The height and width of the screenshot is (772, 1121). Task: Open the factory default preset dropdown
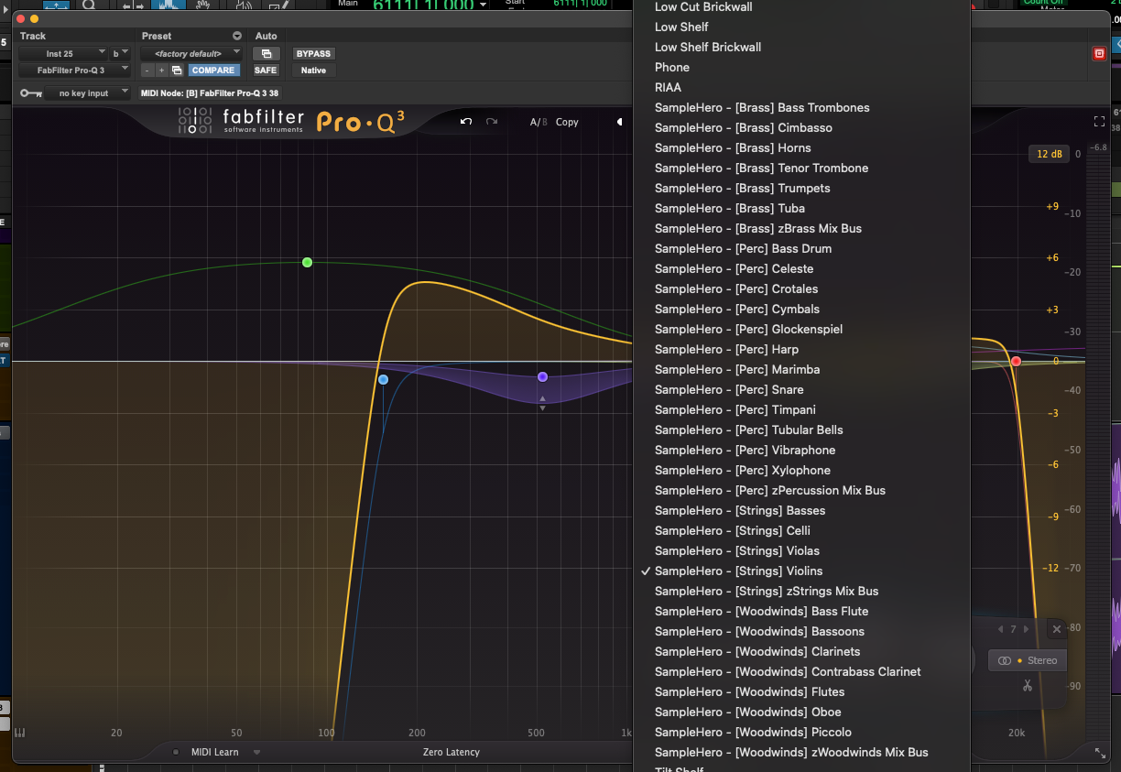click(x=190, y=54)
